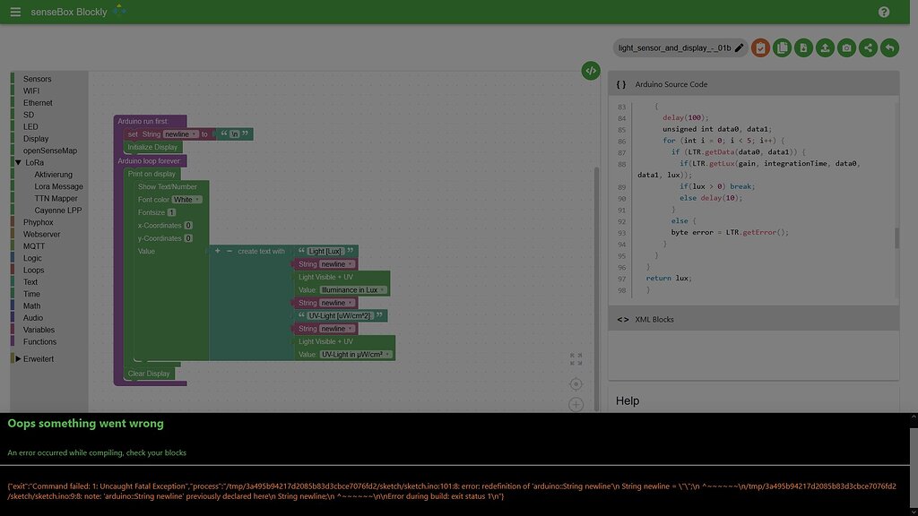Take a workspace screenshot with camera icon

coord(846,47)
